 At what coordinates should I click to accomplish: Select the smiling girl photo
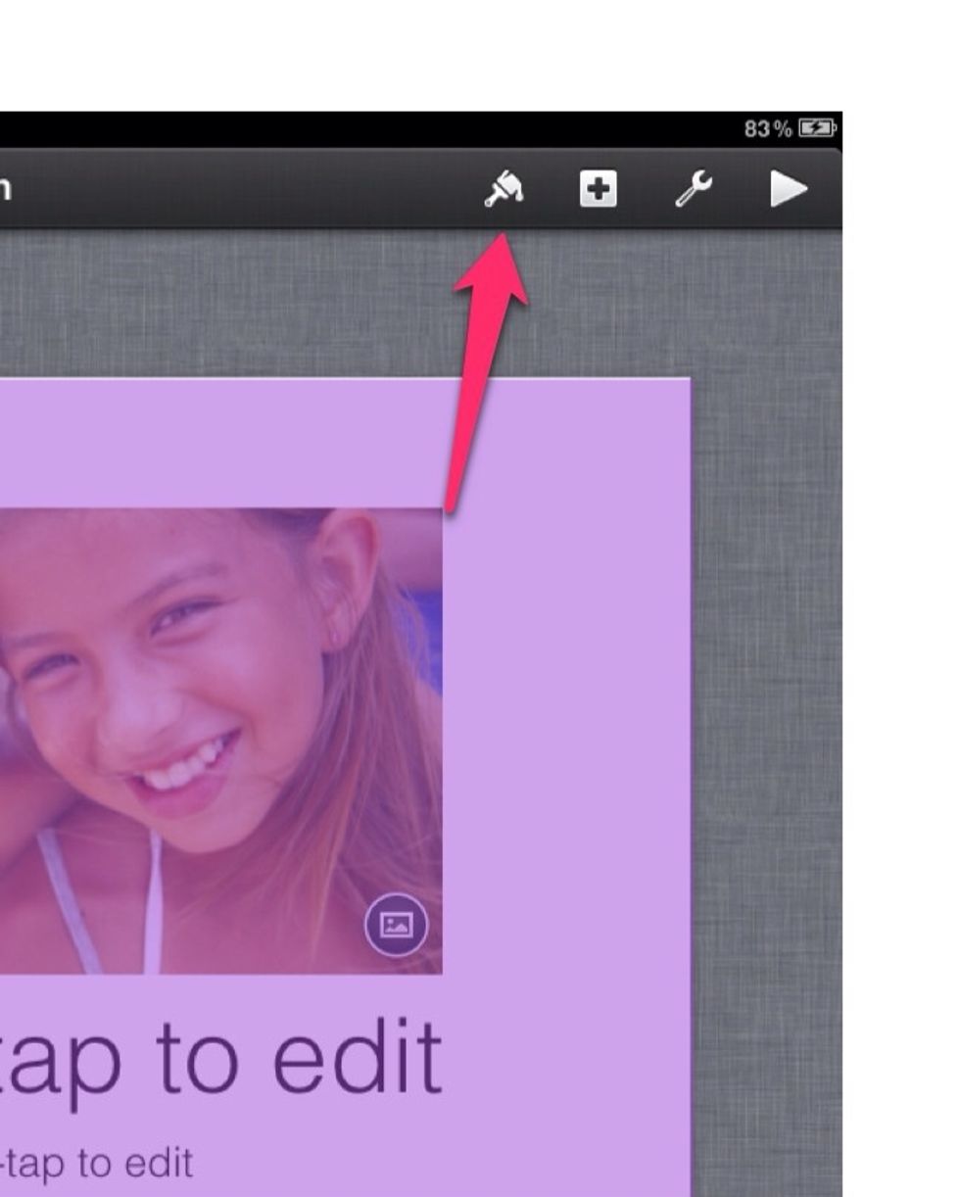(196, 705)
